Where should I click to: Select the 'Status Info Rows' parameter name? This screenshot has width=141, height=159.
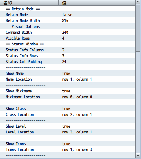coord(22,56)
